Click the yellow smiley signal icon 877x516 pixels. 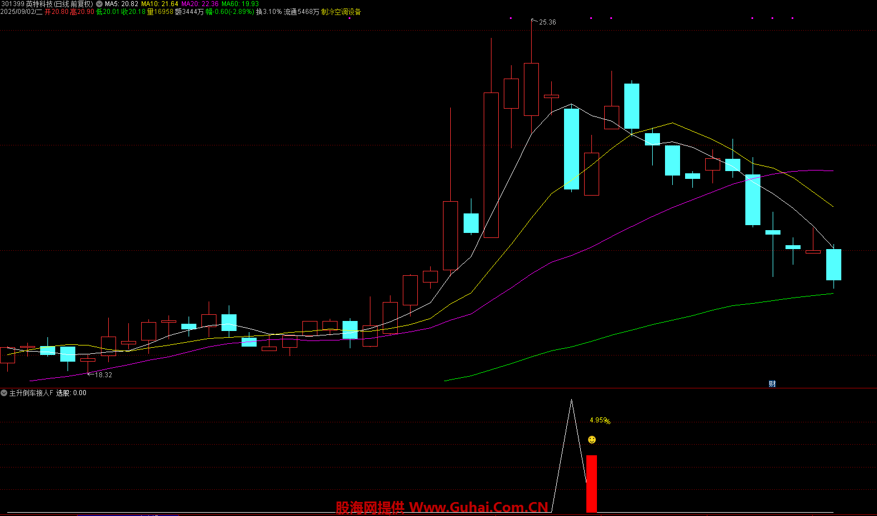coord(592,440)
